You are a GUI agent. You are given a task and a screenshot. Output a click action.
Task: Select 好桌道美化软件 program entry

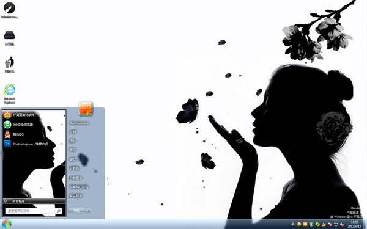click(34, 115)
